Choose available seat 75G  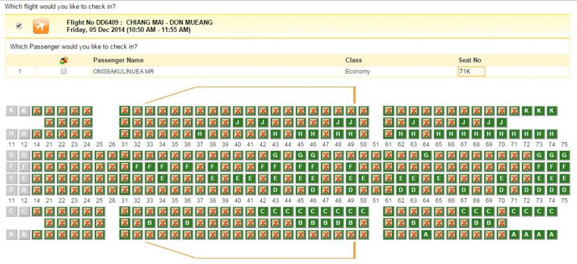[x=564, y=155]
